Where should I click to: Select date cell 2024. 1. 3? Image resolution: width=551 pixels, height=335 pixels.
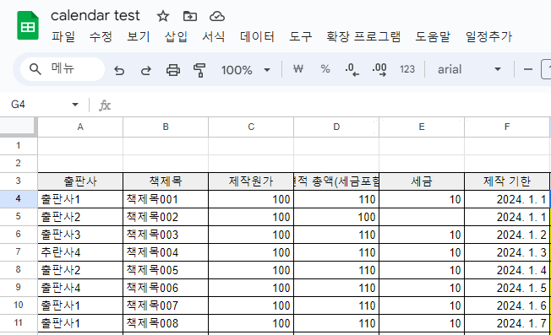point(507,252)
